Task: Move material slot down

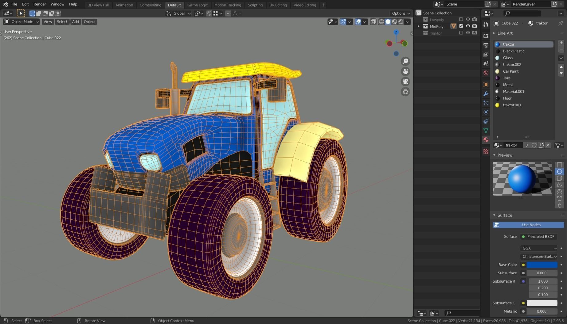Action: pyautogui.click(x=561, y=73)
